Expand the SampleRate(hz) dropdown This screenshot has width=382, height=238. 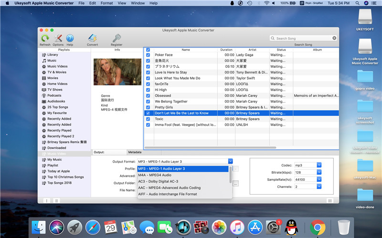(319, 179)
